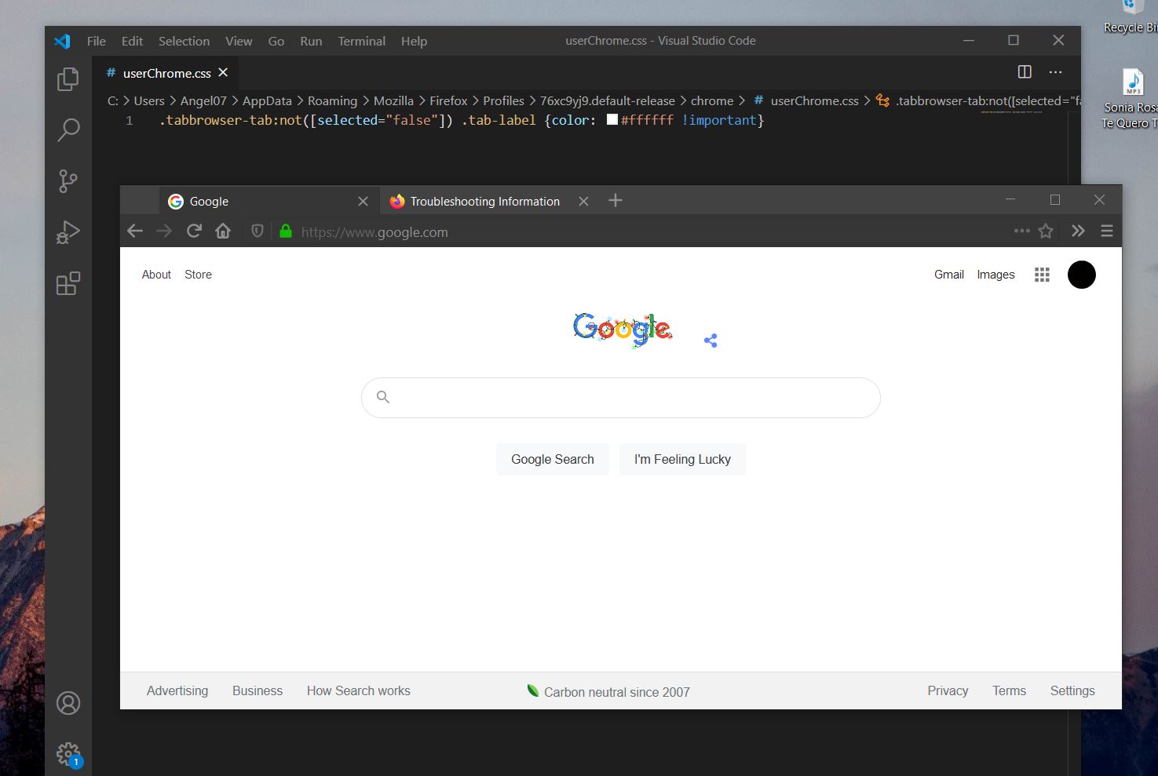Bookmark the page with the star icon
This screenshot has width=1158, height=776.
pos(1046,231)
